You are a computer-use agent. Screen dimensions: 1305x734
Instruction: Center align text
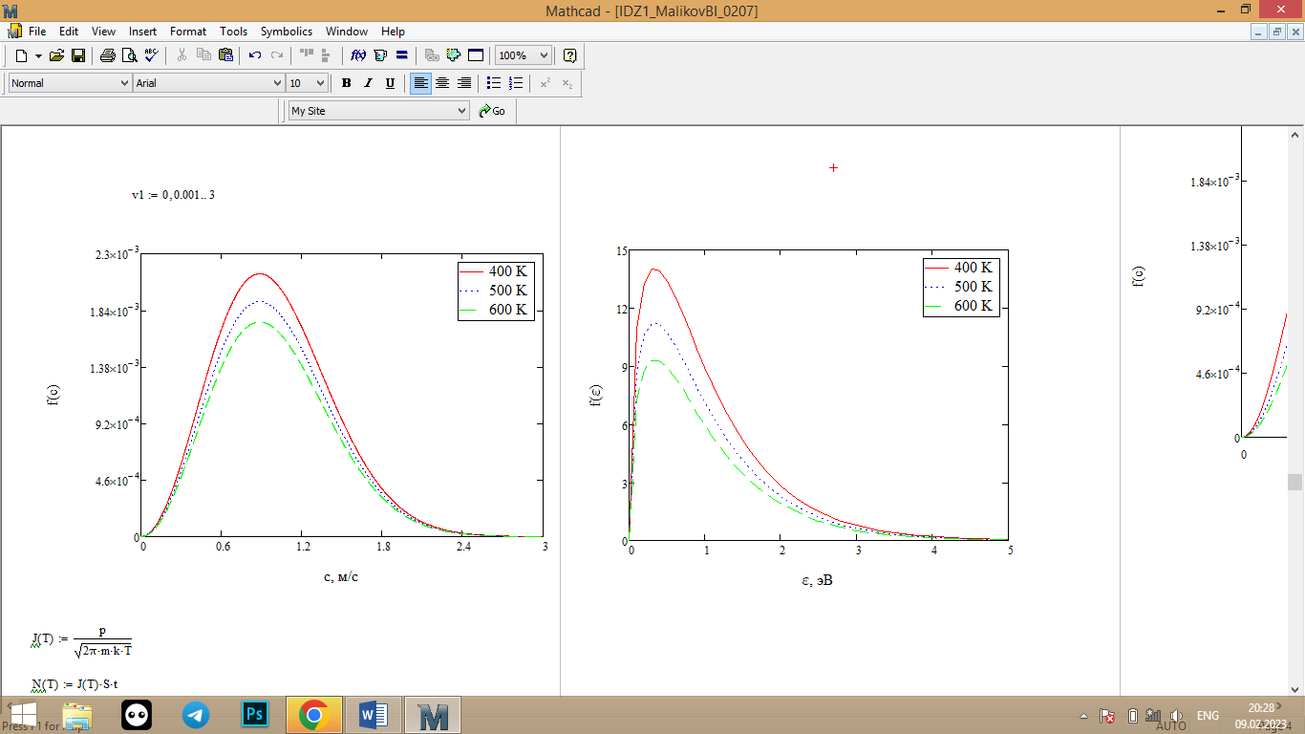442,83
